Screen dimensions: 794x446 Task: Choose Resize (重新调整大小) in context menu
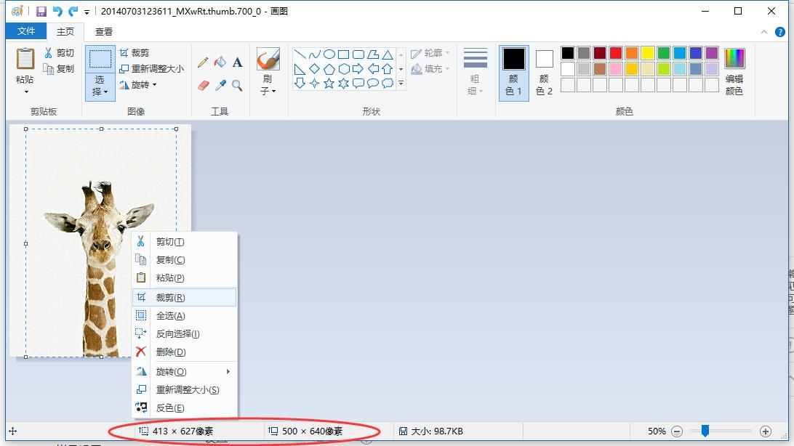click(185, 390)
